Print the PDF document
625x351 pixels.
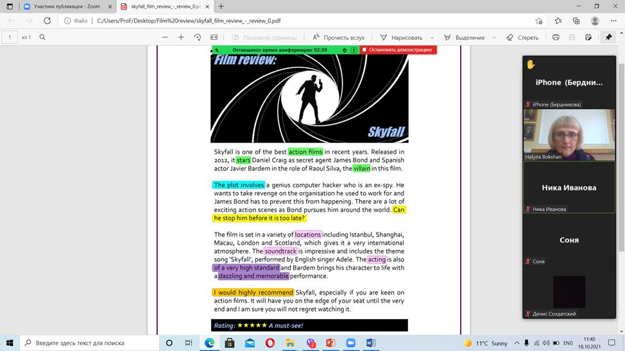(556, 37)
